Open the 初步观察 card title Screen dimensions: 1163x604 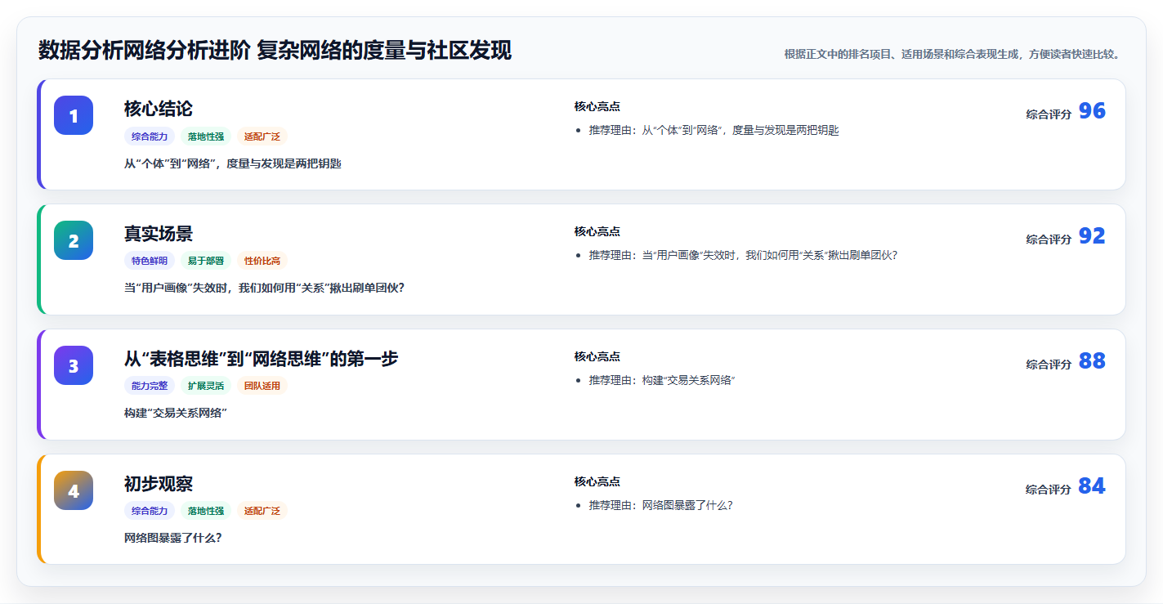pos(159,484)
